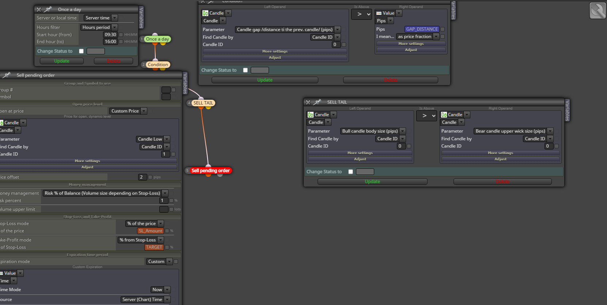
Task: Open the Hours period dropdown
Action: [x=99, y=27]
